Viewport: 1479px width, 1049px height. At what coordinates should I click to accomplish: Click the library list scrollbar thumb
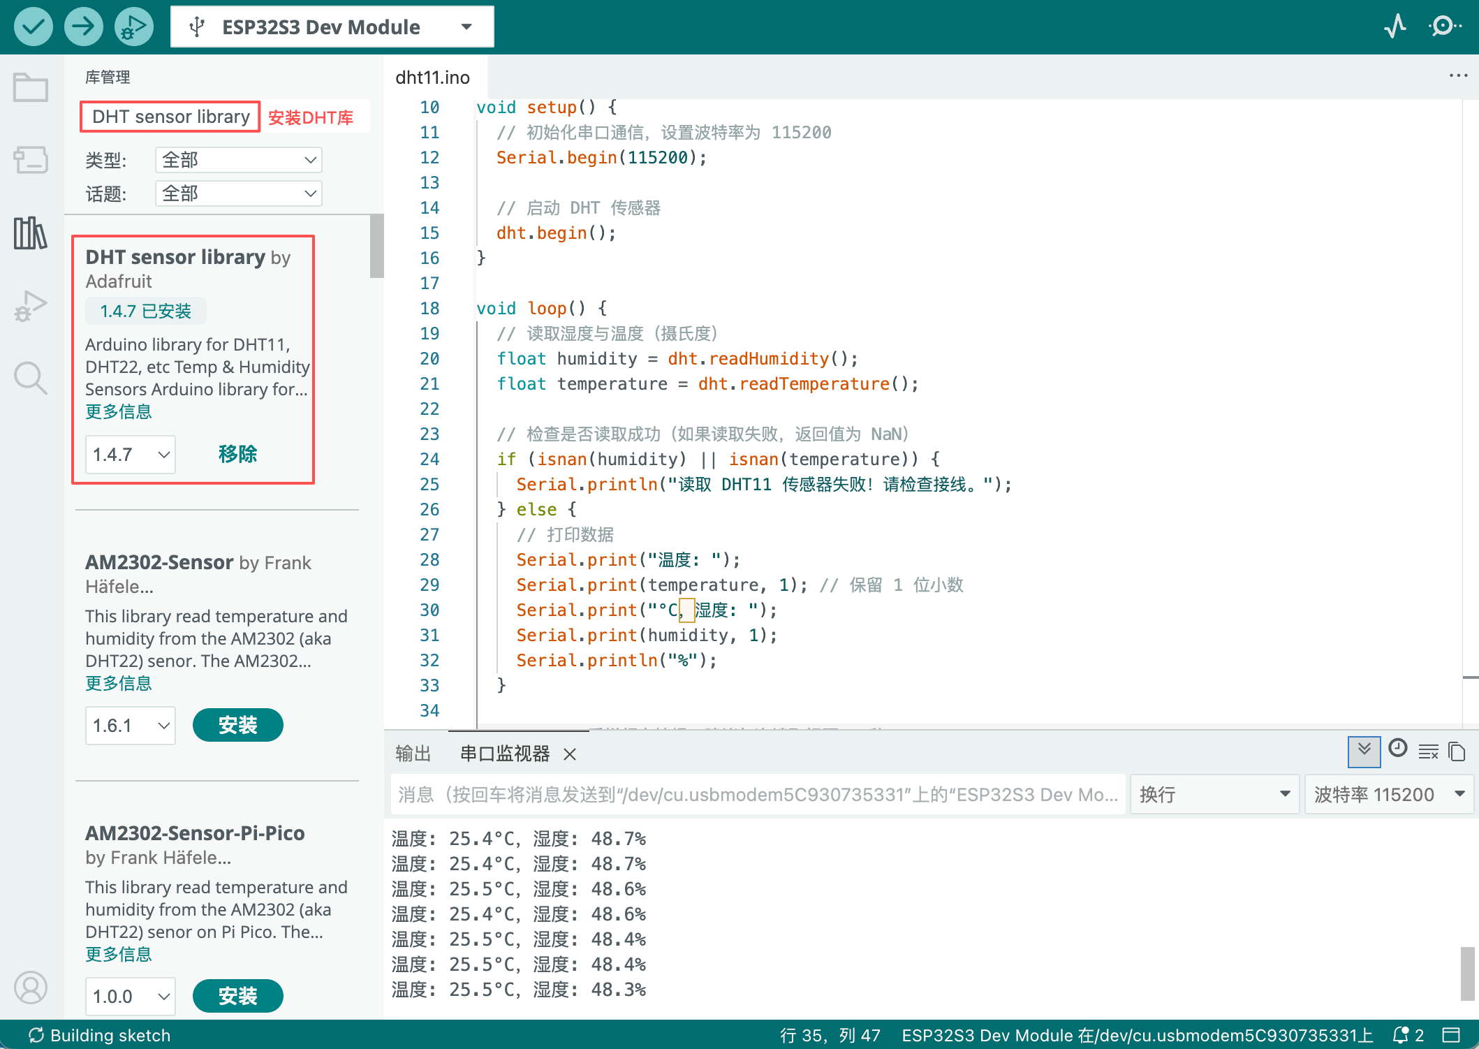377,246
